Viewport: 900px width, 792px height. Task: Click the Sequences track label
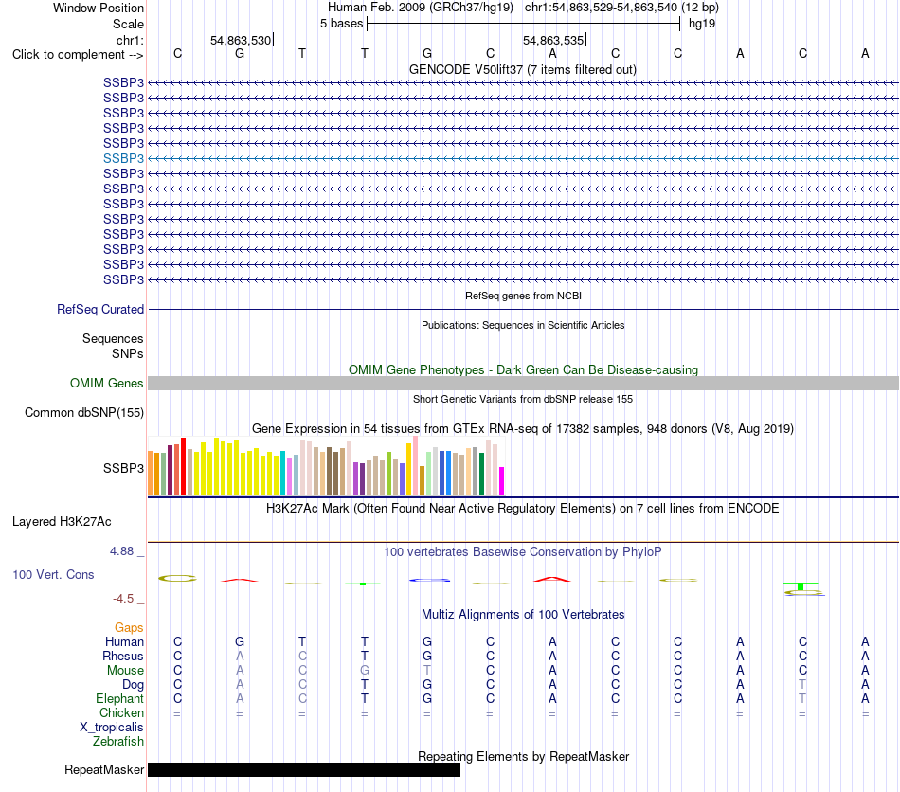[x=113, y=338]
